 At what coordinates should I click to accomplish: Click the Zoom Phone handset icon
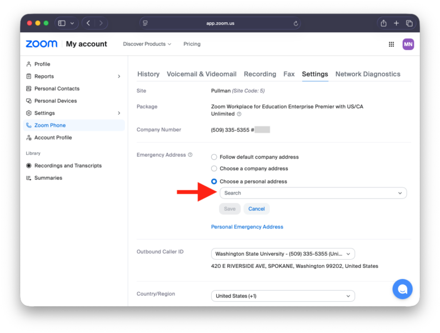click(x=29, y=125)
